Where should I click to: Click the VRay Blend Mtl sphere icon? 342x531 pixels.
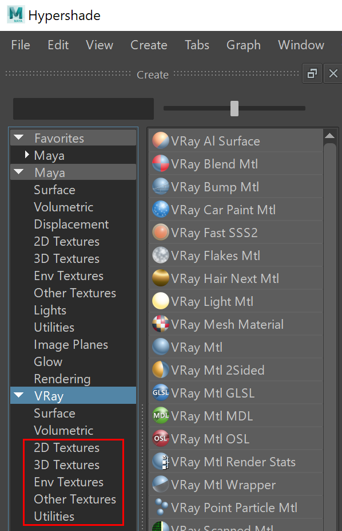tap(161, 164)
